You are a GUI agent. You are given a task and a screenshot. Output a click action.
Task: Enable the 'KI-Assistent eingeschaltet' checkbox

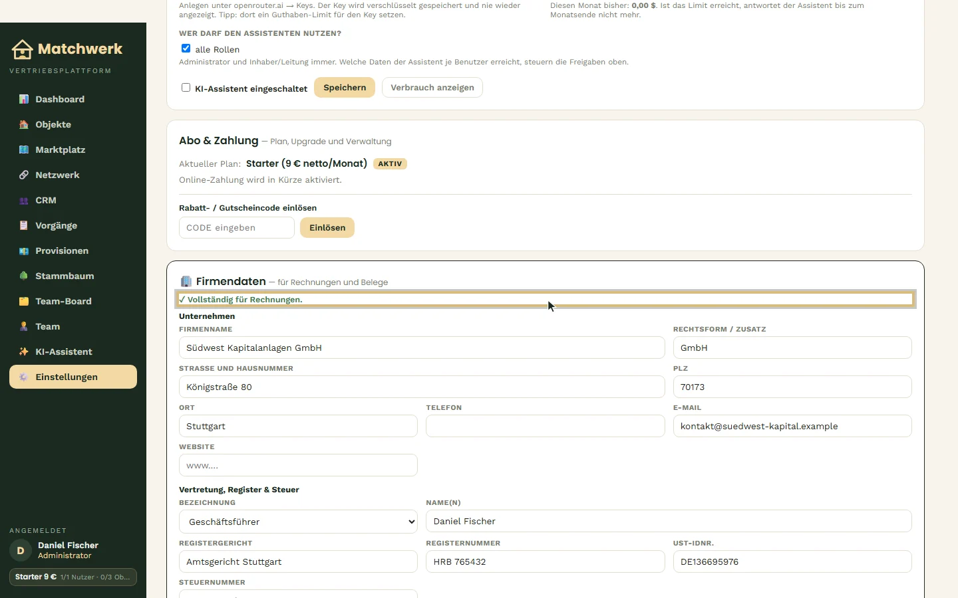pos(186,88)
